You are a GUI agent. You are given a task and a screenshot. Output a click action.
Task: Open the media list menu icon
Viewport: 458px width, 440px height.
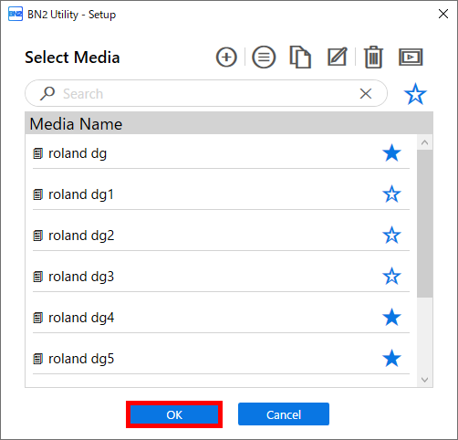264,57
